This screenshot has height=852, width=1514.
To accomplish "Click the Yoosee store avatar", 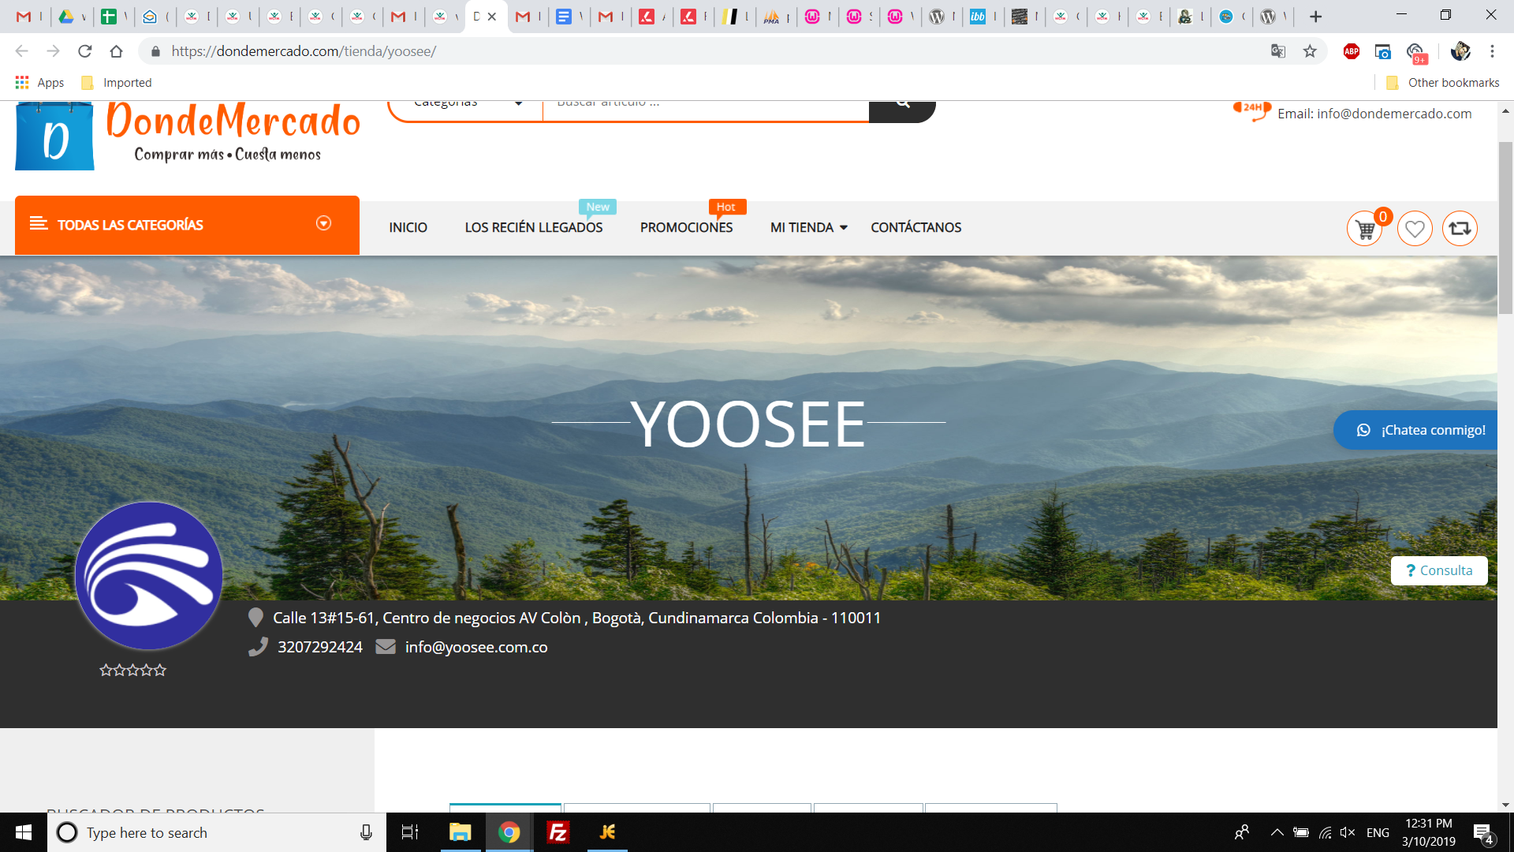I will (x=149, y=576).
